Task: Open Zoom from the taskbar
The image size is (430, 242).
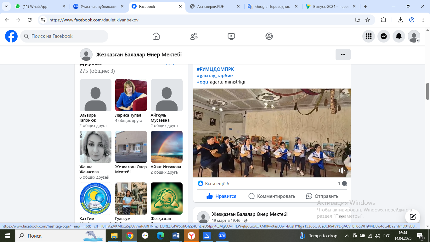Action: coord(222,236)
